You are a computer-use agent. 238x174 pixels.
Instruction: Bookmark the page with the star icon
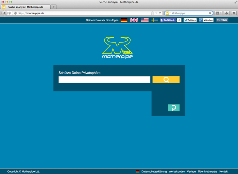click(x=152, y=13)
